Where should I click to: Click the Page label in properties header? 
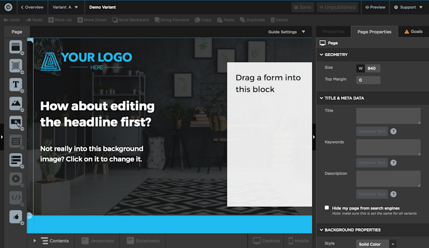[333, 43]
